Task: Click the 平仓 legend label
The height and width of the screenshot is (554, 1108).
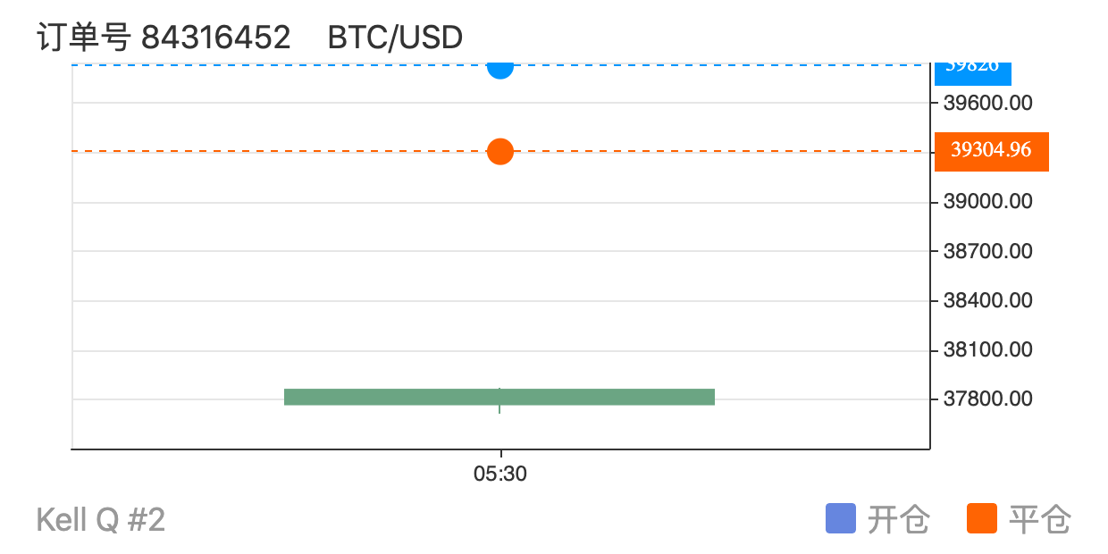Action: [x=1040, y=519]
